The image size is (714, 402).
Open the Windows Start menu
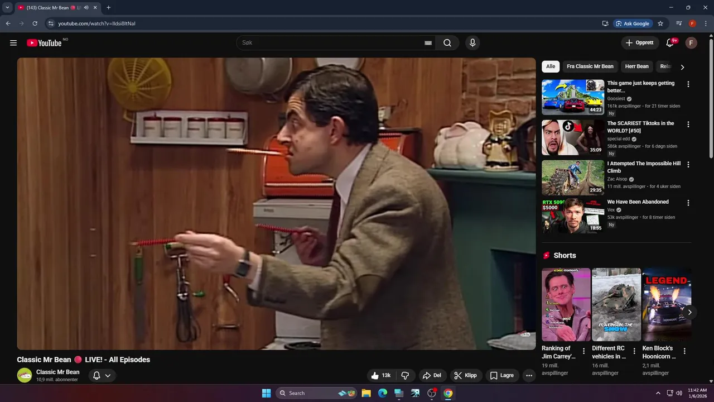click(266, 393)
